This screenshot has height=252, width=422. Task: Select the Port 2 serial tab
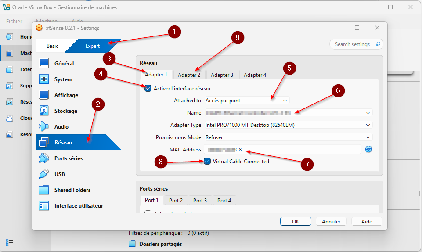[x=176, y=200]
